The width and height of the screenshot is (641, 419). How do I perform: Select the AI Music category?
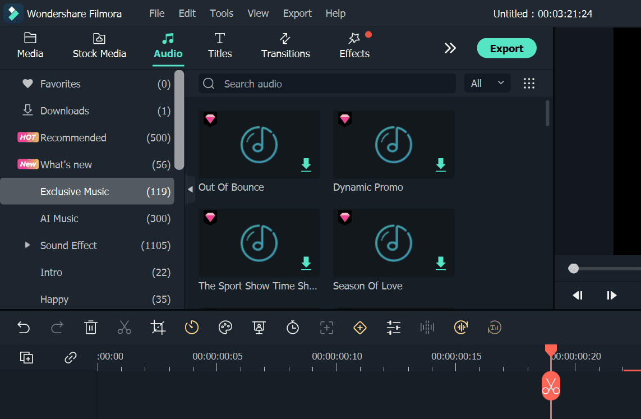(x=87, y=218)
